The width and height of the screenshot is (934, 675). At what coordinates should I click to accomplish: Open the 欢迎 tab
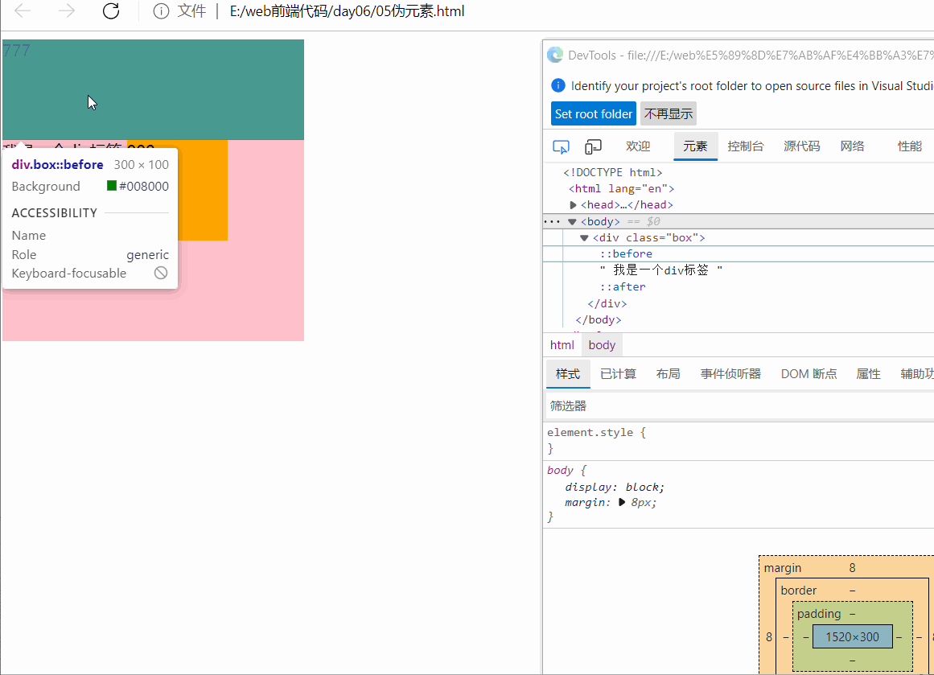pyautogui.click(x=638, y=146)
